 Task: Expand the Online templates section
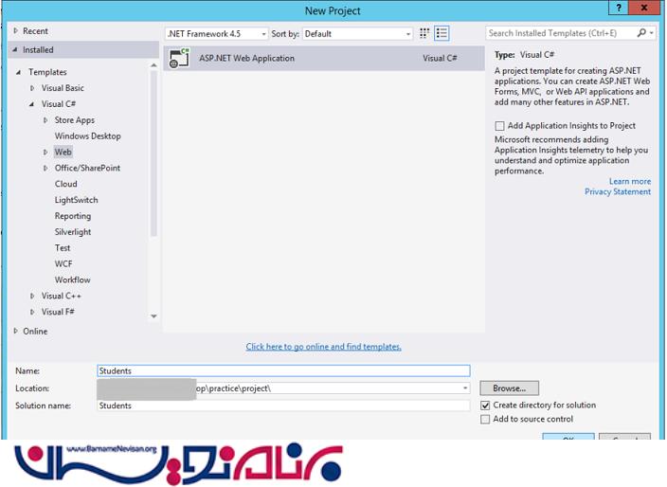[x=15, y=332]
